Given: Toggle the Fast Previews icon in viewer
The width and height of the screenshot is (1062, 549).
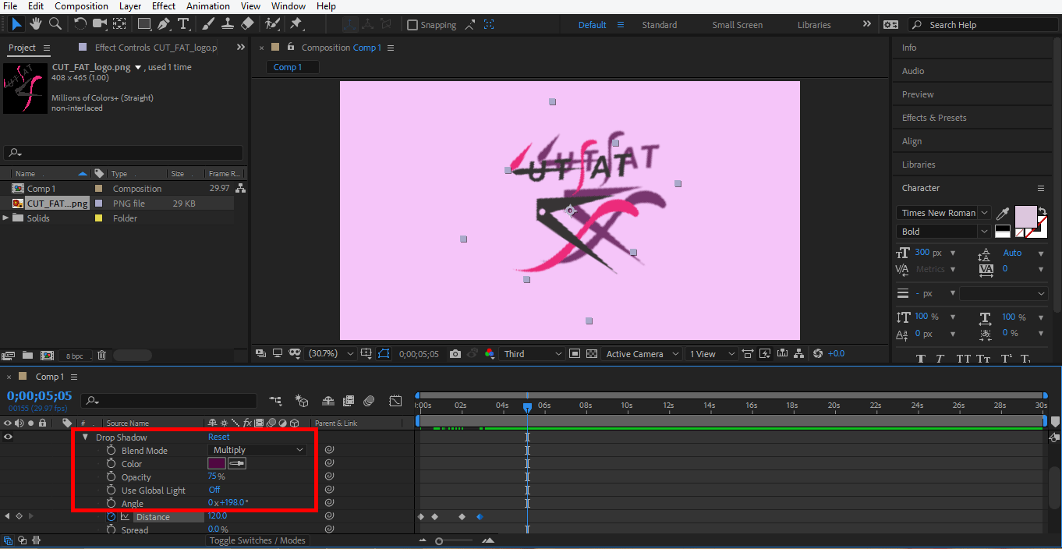Looking at the screenshot, I should point(765,354).
